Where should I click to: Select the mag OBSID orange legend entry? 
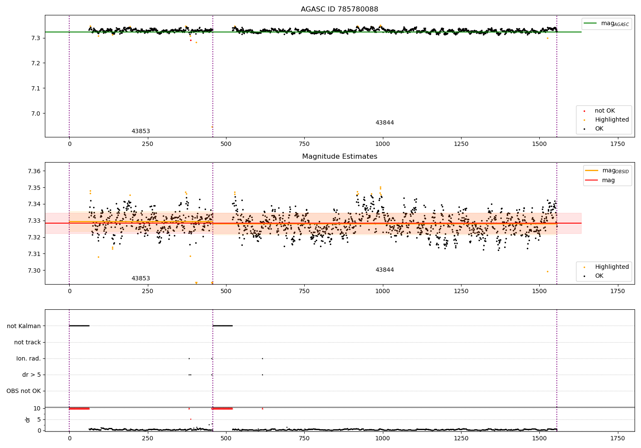[607, 171]
